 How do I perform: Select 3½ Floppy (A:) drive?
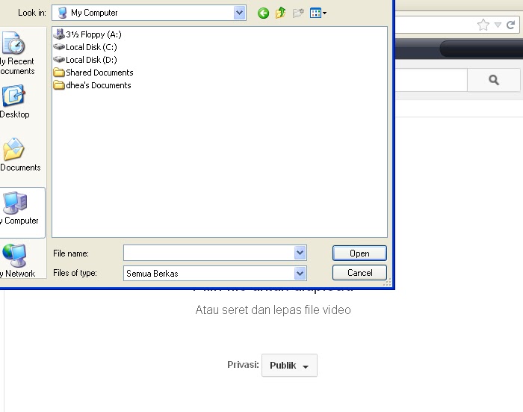pyautogui.click(x=87, y=34)
